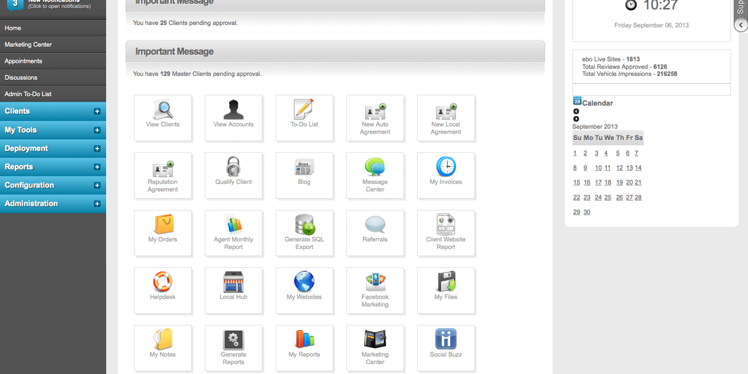Expand the My Tools sidebar section

(x=53, y=130)
